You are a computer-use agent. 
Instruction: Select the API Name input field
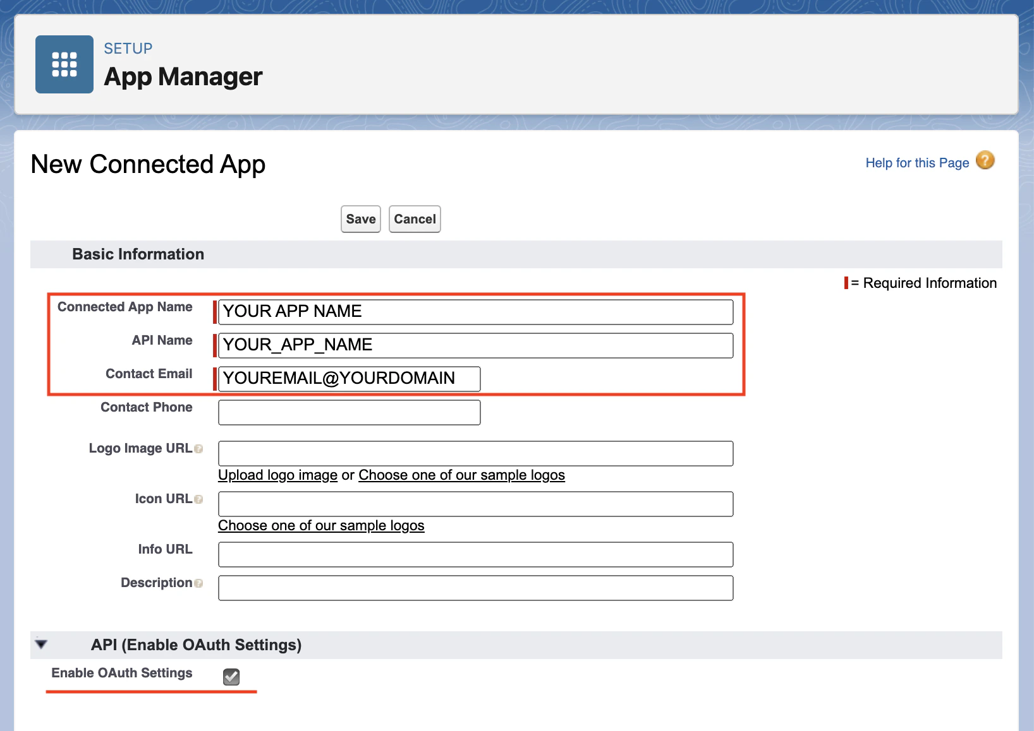475,345
